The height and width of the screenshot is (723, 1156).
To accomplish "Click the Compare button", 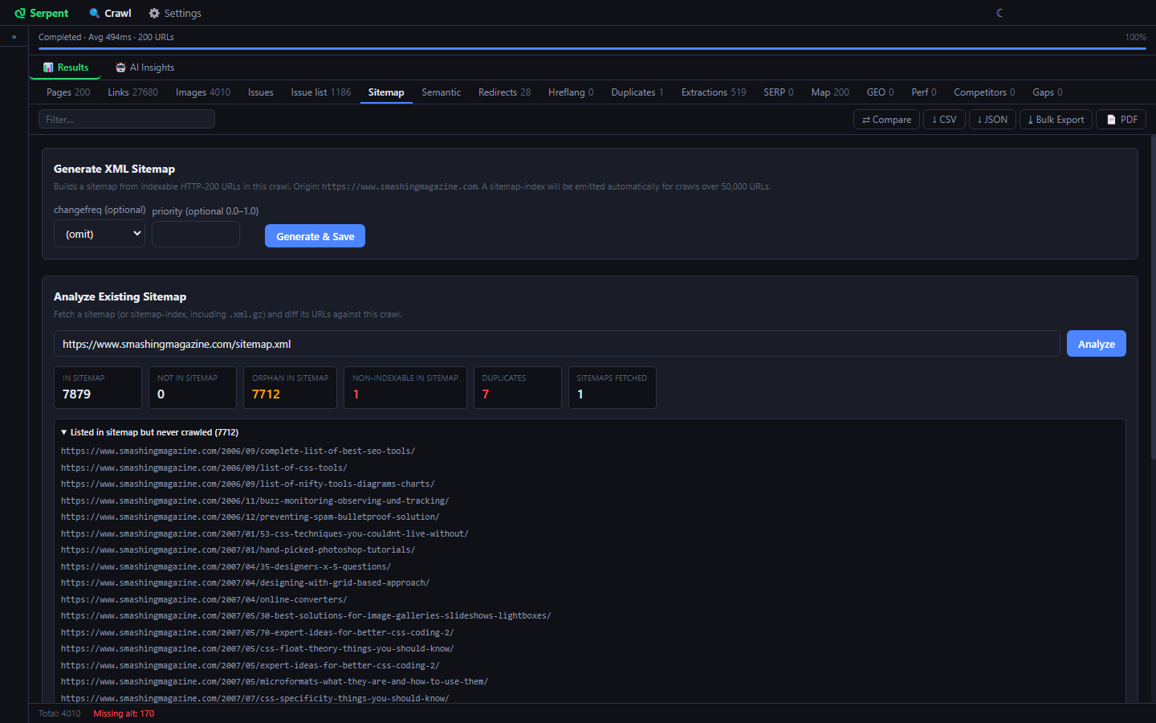I will pos(886,119).
